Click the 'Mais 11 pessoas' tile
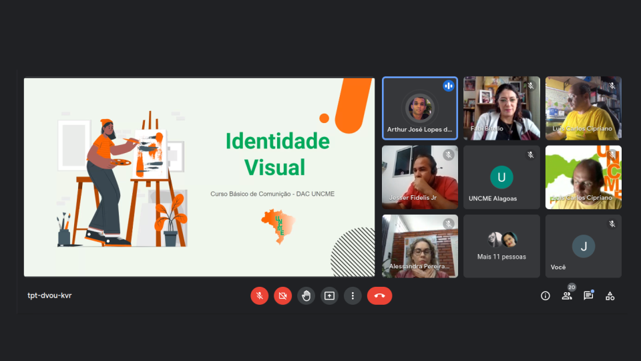 (x=501, y=246)
